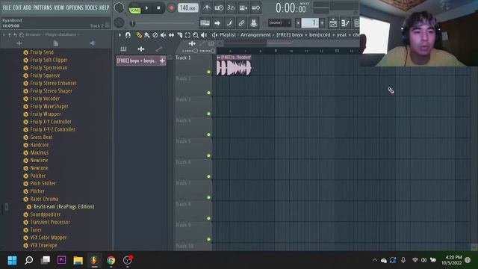Viewport: 478px width, 269px height.
Task: Click the link chain multi-controllers icon
Action: (241, 23)
